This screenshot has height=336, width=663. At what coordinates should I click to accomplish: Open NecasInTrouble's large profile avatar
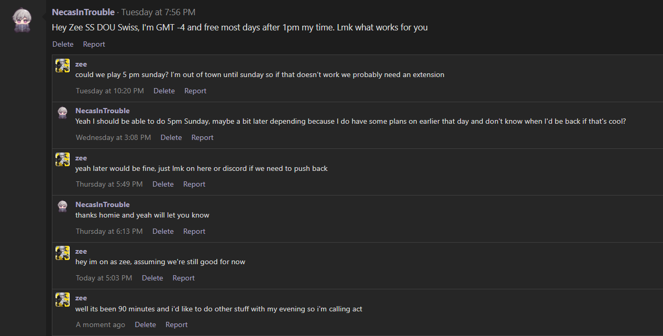click(23, 20)
